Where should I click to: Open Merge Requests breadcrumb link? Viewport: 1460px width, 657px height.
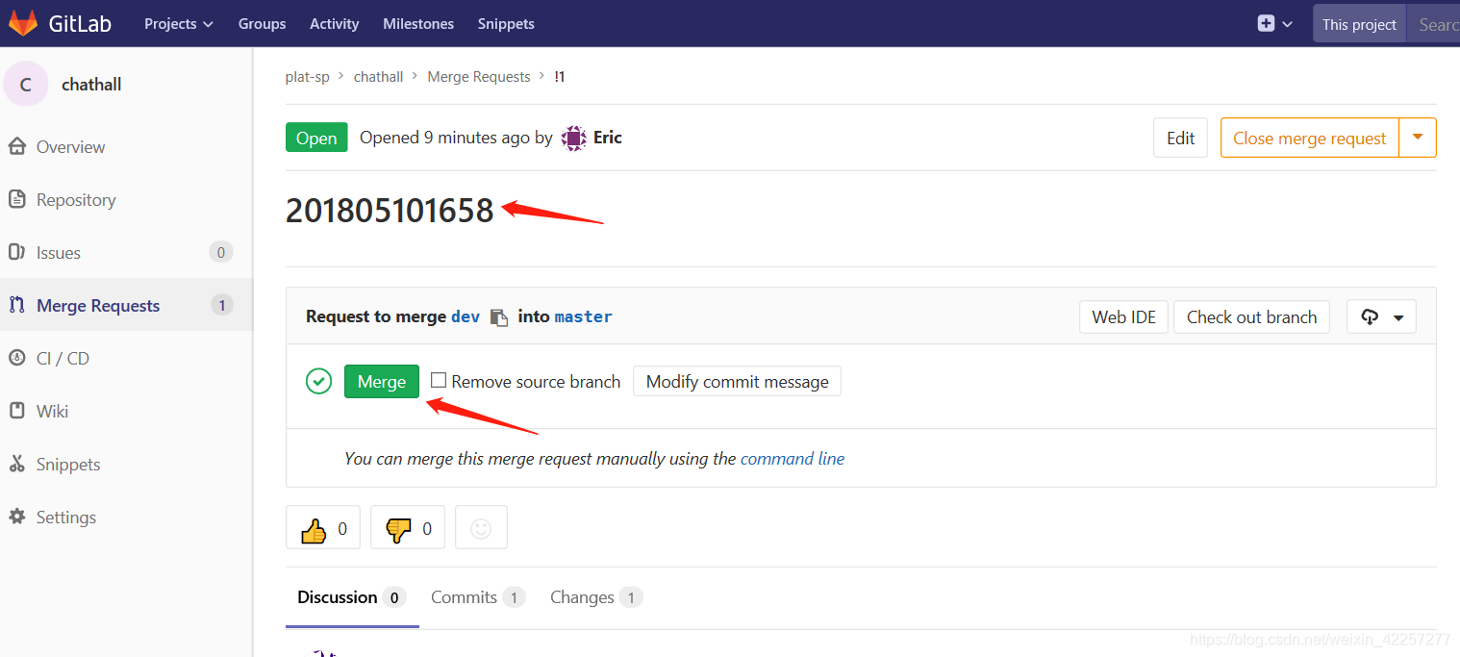(479, 76)
